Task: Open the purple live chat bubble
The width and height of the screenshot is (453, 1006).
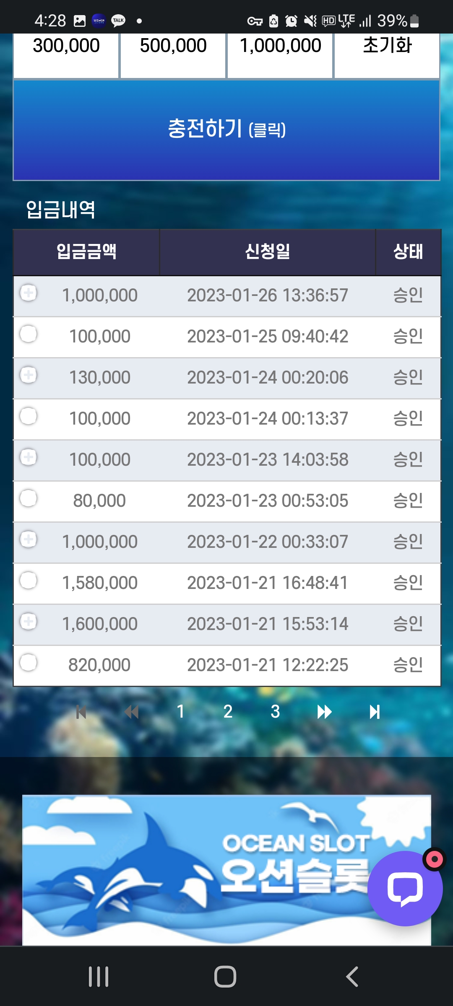Action: click(405, 888)
